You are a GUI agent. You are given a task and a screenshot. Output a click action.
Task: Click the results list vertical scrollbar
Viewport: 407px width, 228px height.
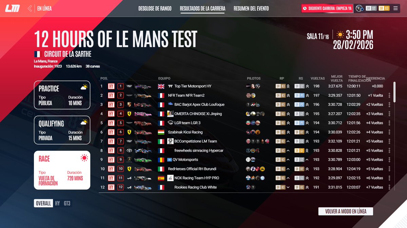394,92
